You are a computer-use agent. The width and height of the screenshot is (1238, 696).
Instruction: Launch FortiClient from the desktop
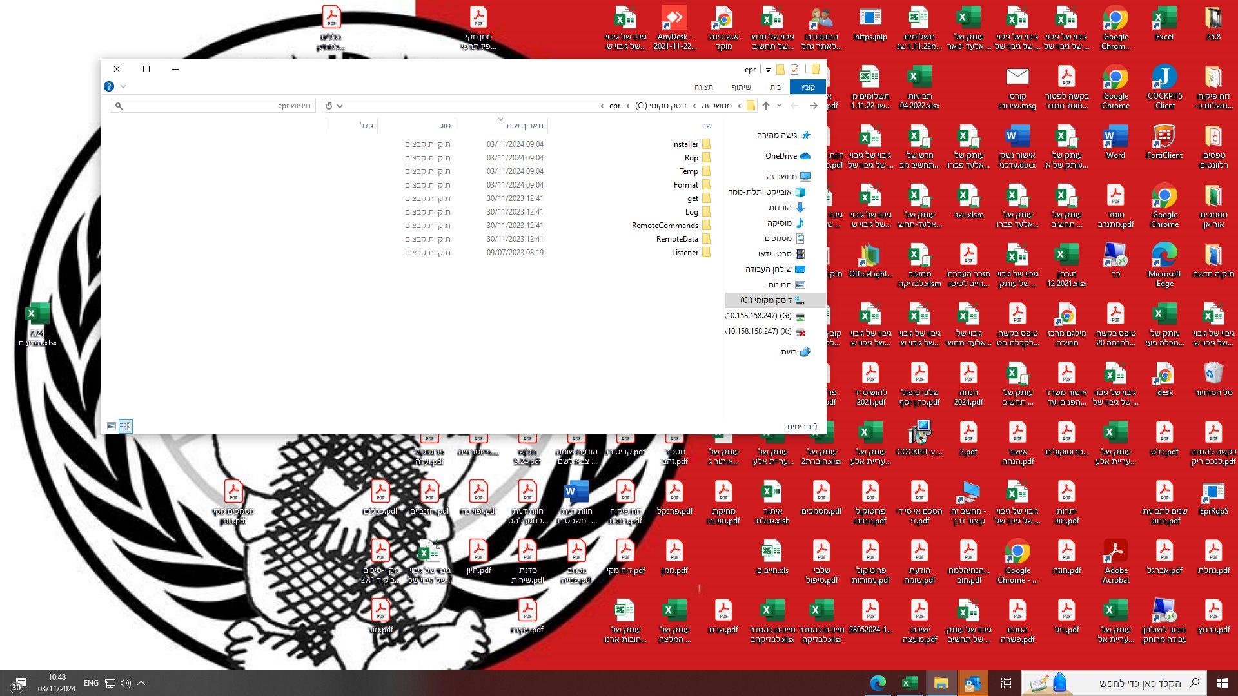pos(1164,142)
